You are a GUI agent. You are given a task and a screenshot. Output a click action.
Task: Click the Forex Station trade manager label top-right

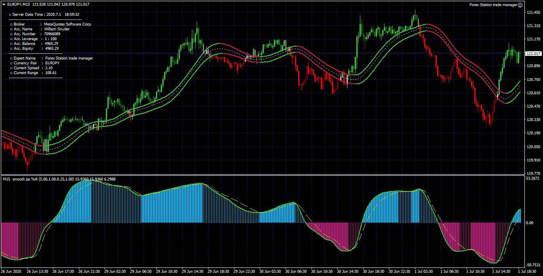click(493, 5)
